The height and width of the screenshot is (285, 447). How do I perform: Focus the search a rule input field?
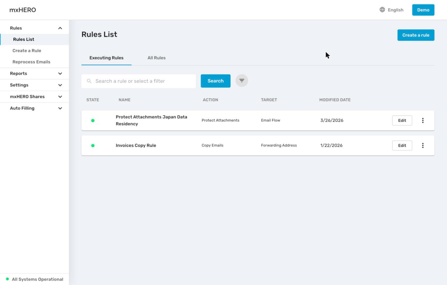click(x=138, y=81)
